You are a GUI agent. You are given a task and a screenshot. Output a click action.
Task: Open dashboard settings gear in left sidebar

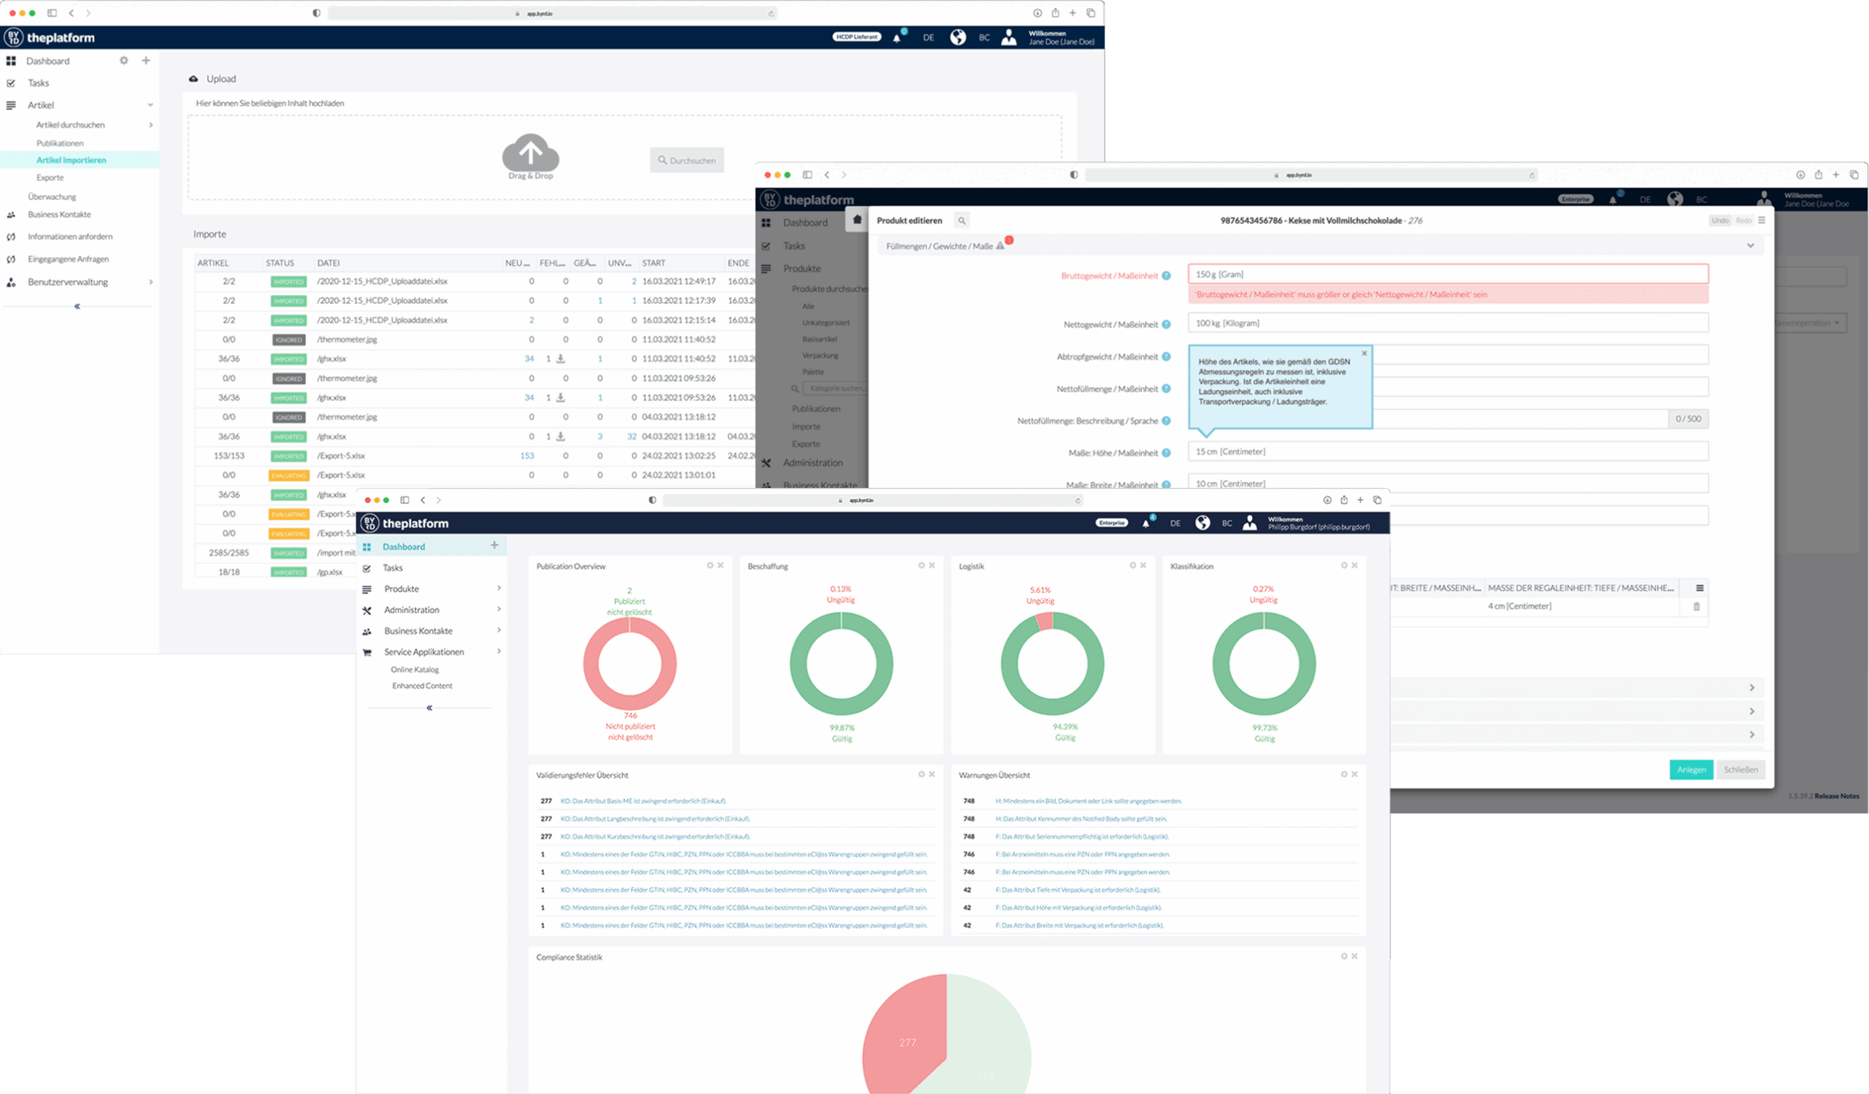pyautogui.click(x=124, y=61)
